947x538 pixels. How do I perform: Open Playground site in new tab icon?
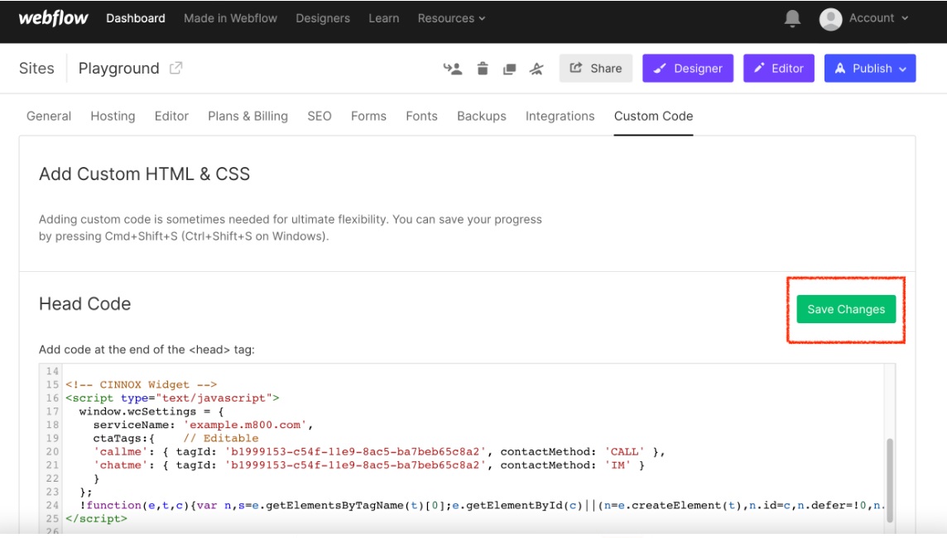pyautogui.click(x=175, y=69)
